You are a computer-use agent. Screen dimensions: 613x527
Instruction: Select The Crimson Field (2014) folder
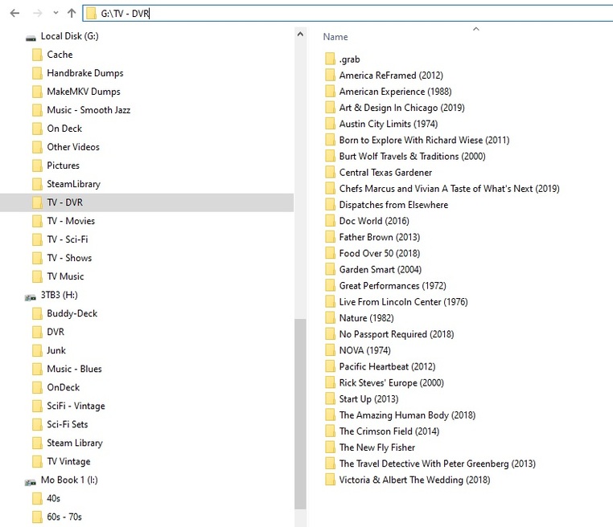[x=389, y=431]
